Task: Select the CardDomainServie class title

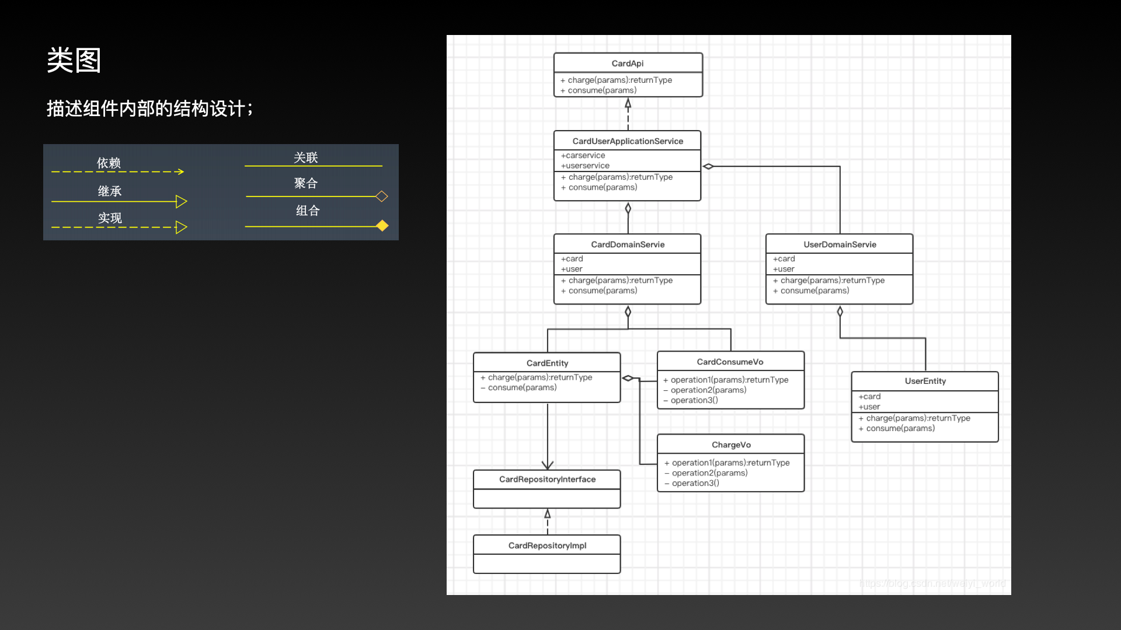Action: (628, 244)
